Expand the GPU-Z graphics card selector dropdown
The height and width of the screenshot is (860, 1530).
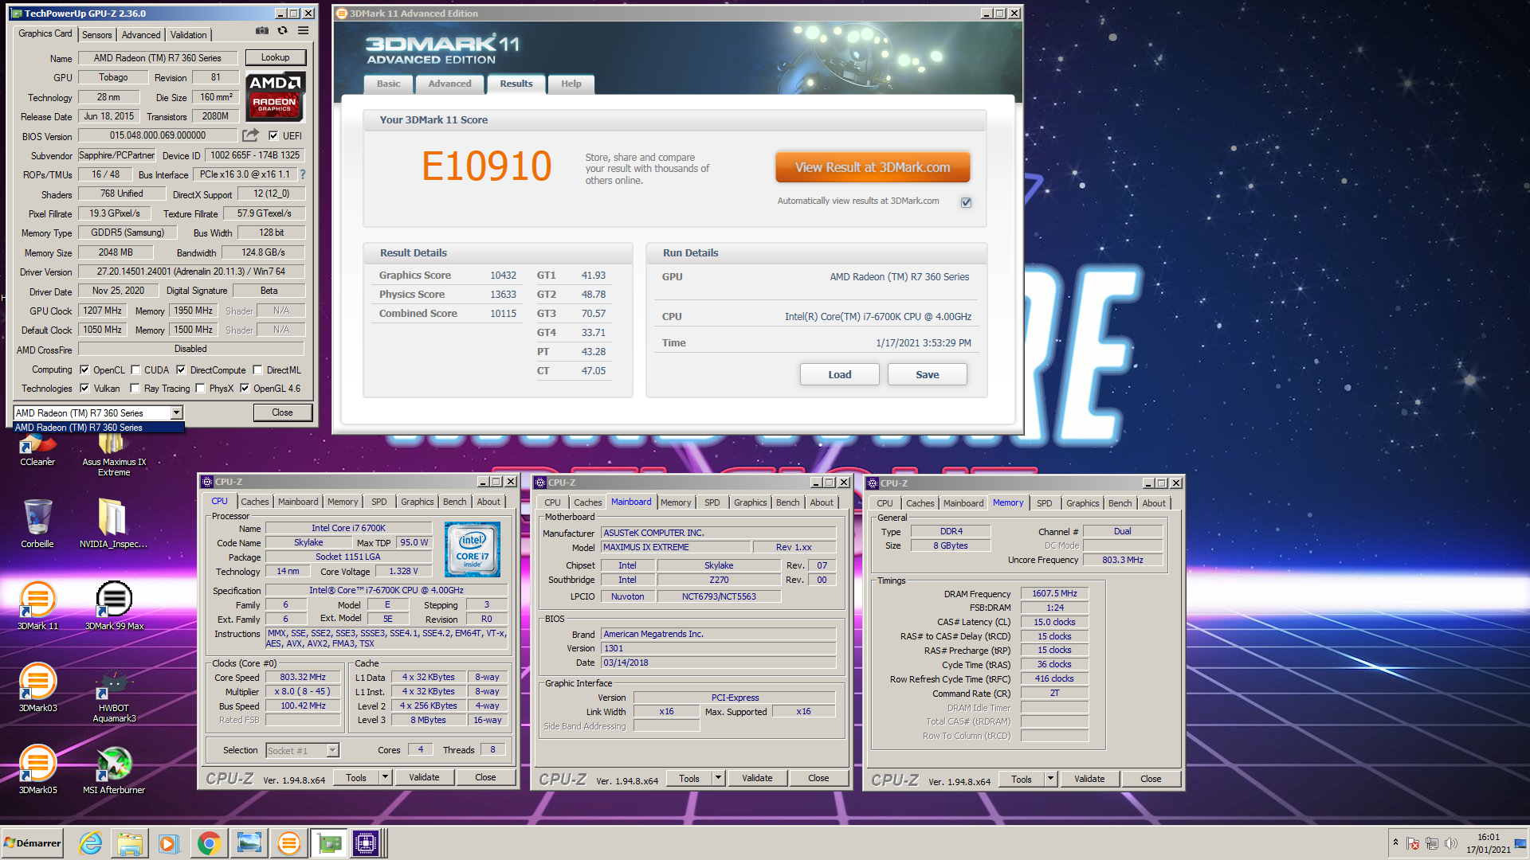[177, 412]
